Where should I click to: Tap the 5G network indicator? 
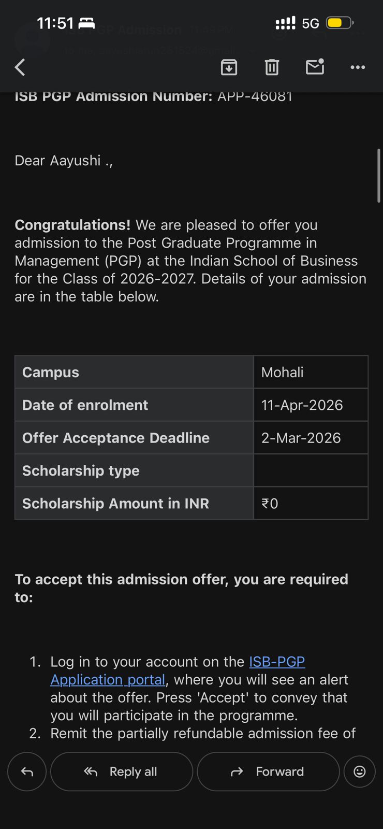click(x=311, y=23)
